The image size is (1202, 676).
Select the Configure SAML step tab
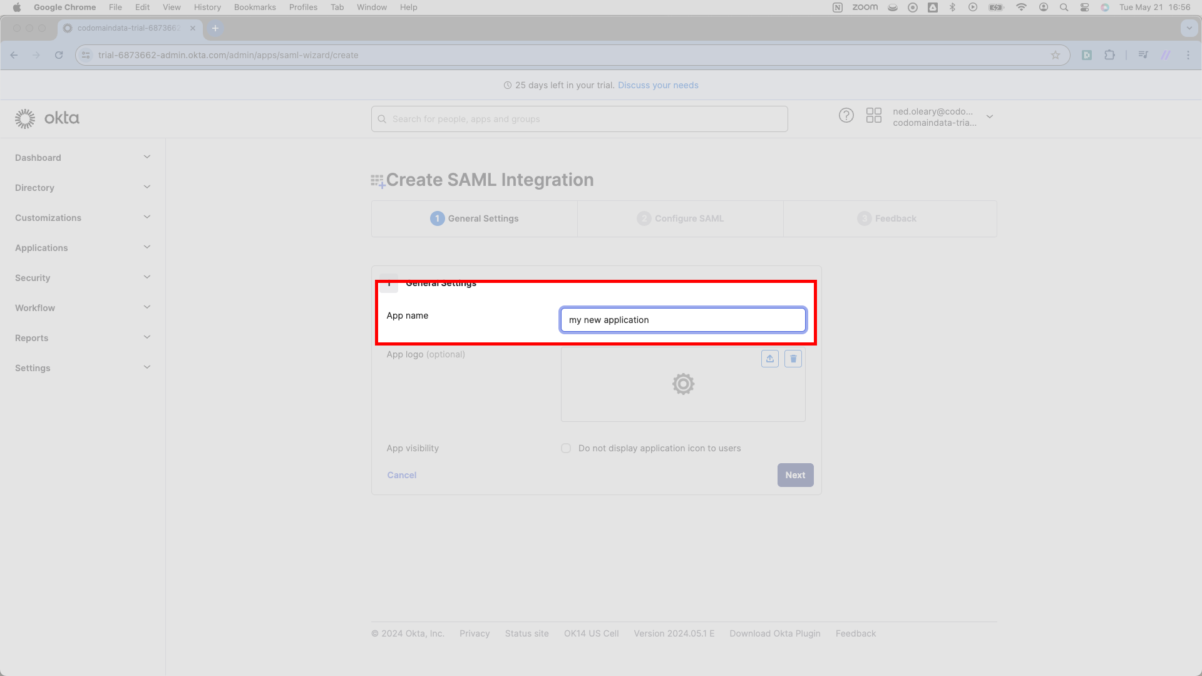[x=681, y=218]
